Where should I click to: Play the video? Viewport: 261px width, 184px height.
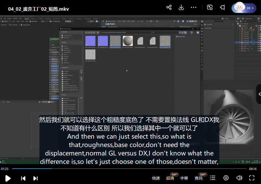click(x=8, y=178)
